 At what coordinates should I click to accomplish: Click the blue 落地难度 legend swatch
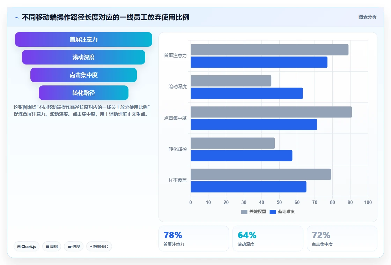tap(273, 212)
